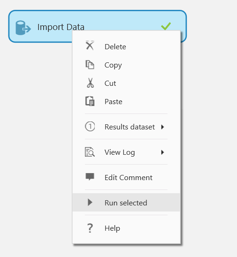Select the Import Data module label
This screenshot has width=237, height=257.
(61, 27)
